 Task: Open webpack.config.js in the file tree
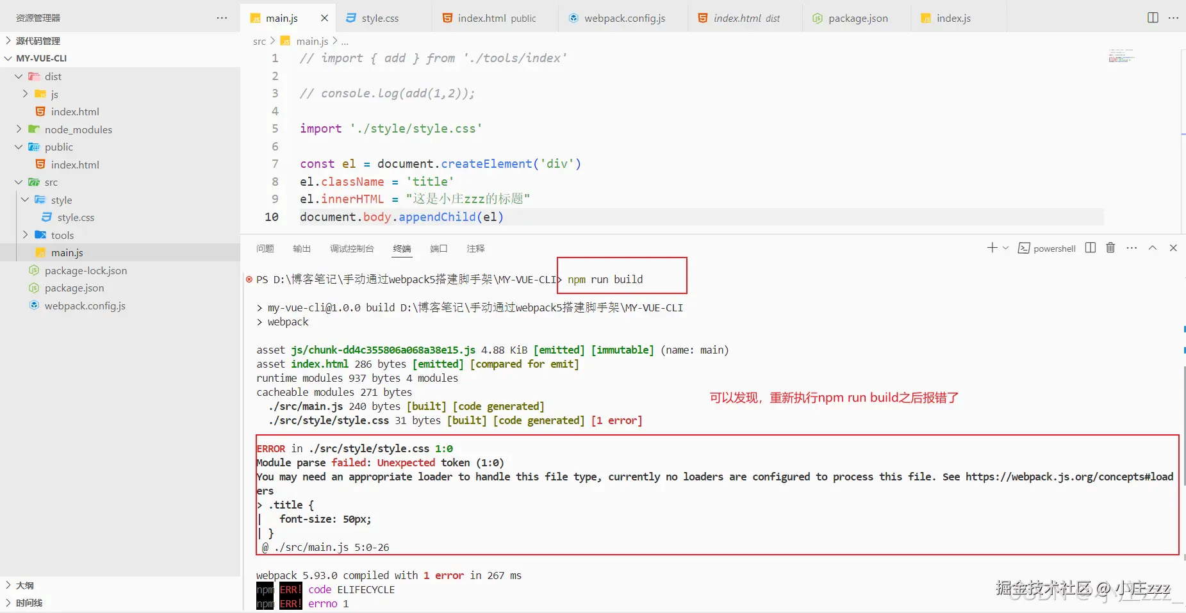coord(85,306)
